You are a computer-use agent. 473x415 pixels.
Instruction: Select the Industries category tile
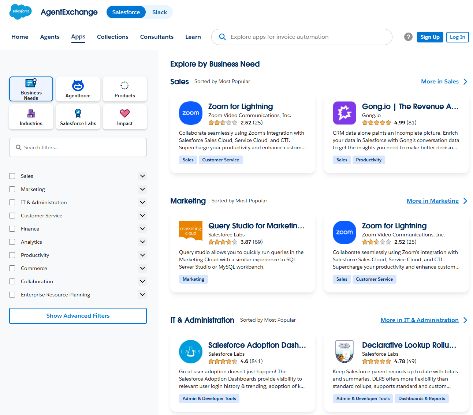tap(31, 117)
